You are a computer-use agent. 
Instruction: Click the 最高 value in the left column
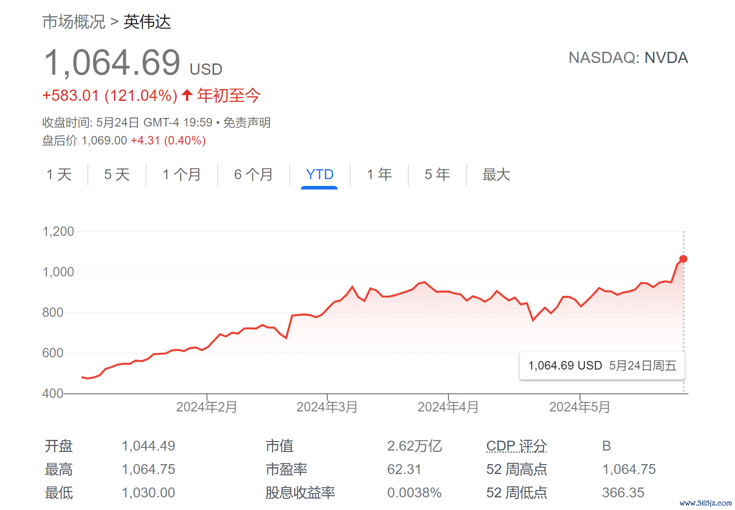coord(148,469)
